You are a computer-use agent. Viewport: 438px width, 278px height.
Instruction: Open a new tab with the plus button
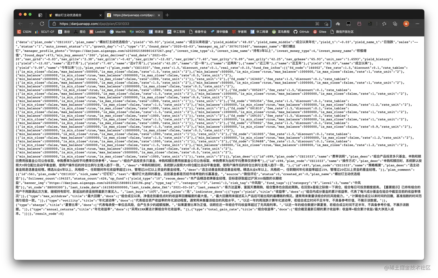coord(167,15)
